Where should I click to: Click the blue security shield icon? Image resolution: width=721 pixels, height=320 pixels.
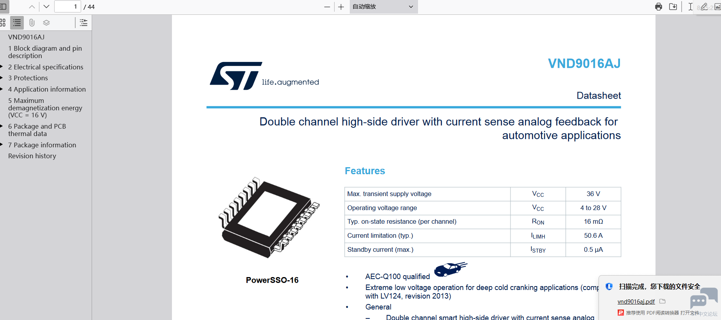click(x=609, y=286)
